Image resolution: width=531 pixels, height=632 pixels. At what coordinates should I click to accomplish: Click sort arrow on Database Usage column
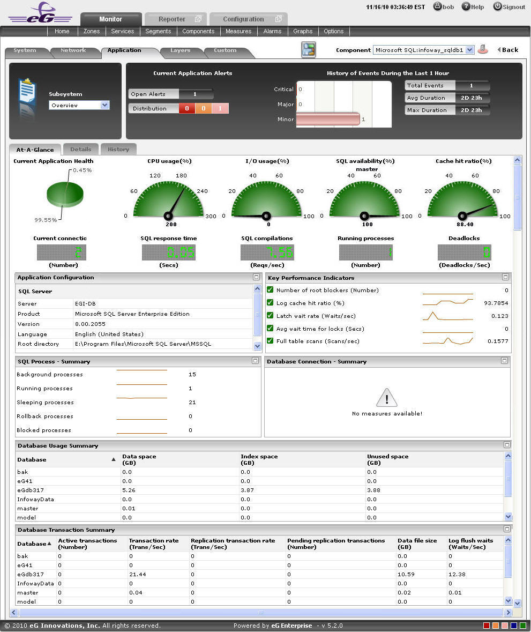point(114,459)
